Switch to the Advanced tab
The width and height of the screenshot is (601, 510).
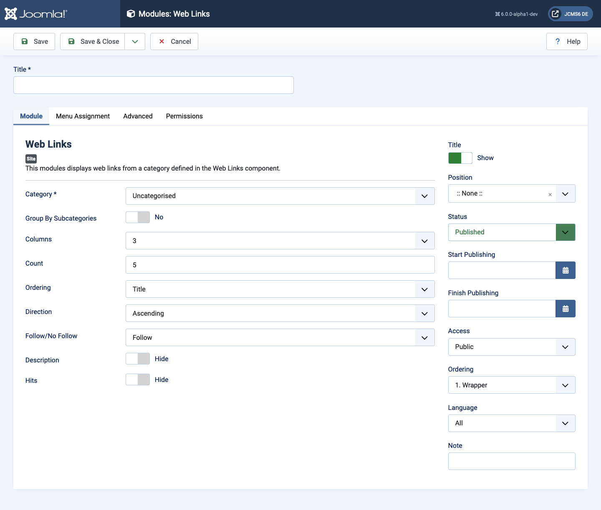pyautogui.click(x=138, y=116)
